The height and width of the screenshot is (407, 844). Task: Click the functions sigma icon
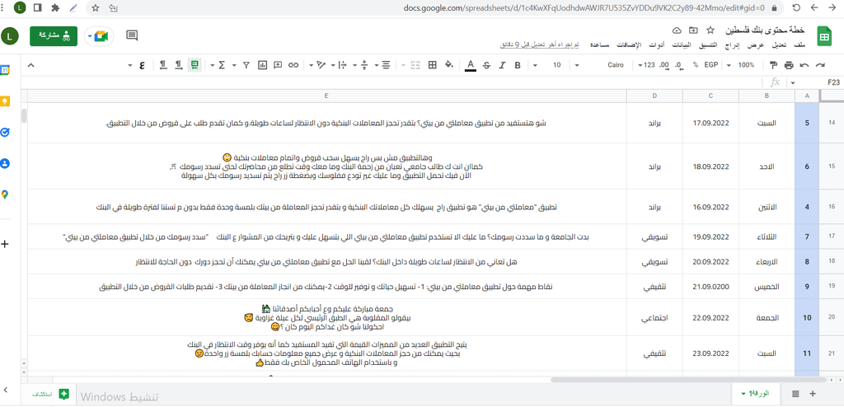(222, 65)
